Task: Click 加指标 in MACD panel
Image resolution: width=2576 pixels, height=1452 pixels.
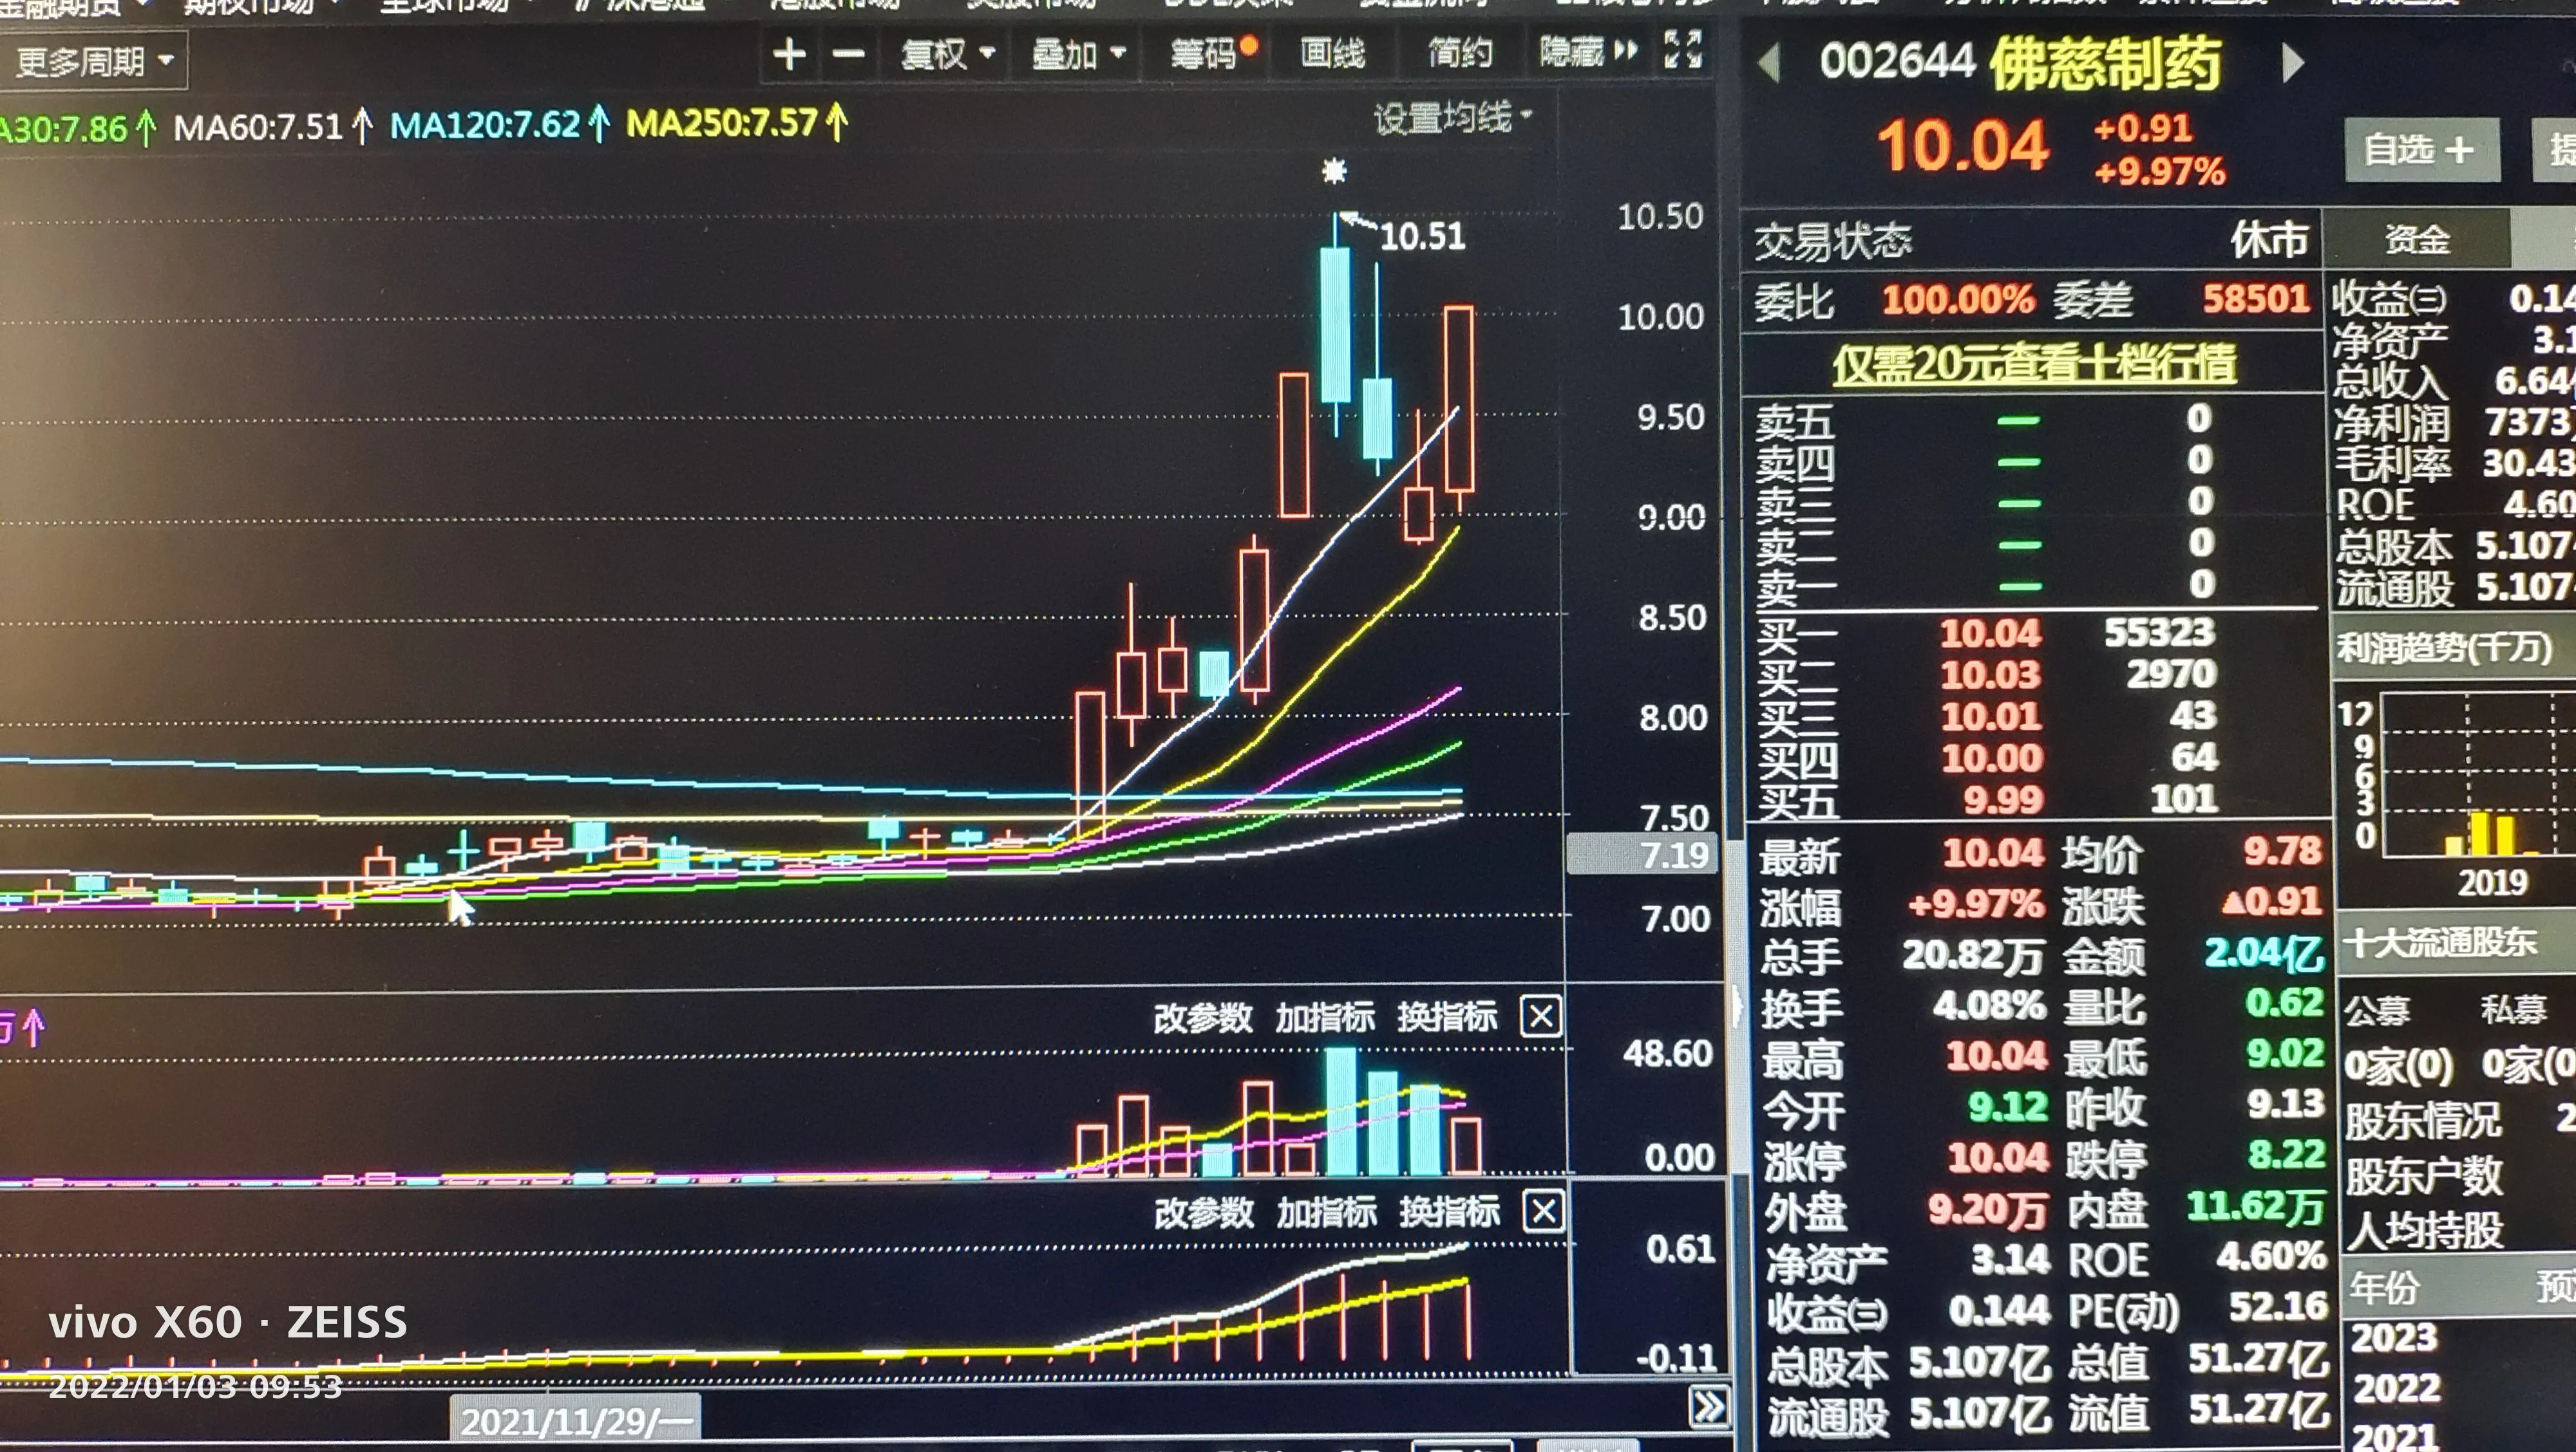Action: coord(1327,1212)
